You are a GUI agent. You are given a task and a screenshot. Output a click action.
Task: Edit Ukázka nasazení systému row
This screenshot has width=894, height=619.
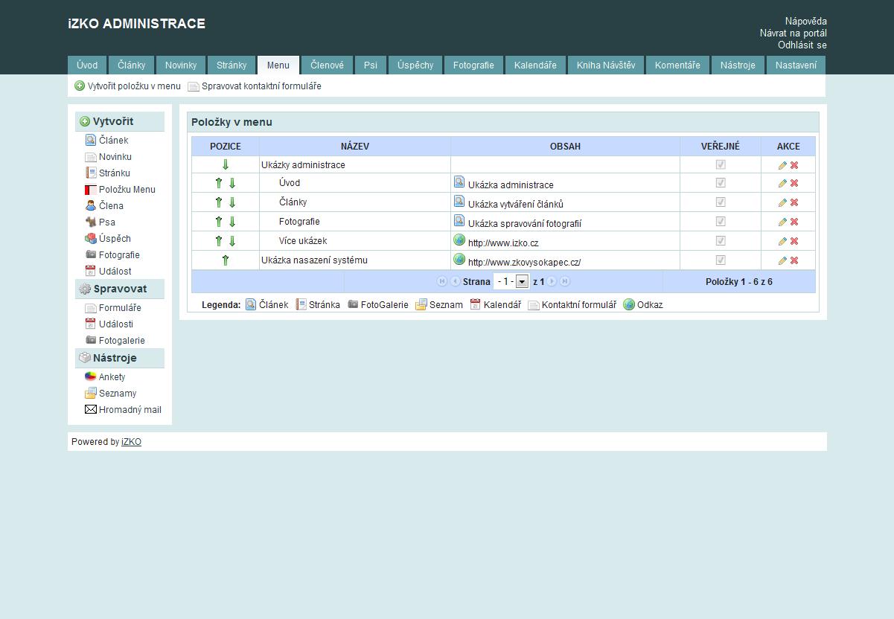tap(782, 260)
